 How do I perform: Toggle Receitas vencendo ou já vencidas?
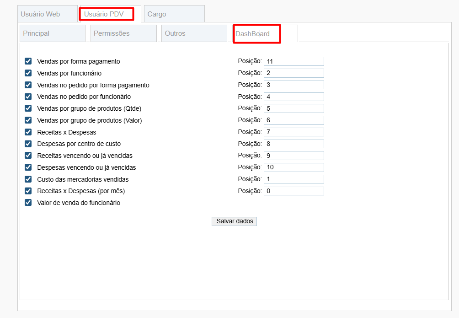coord(28,155)
